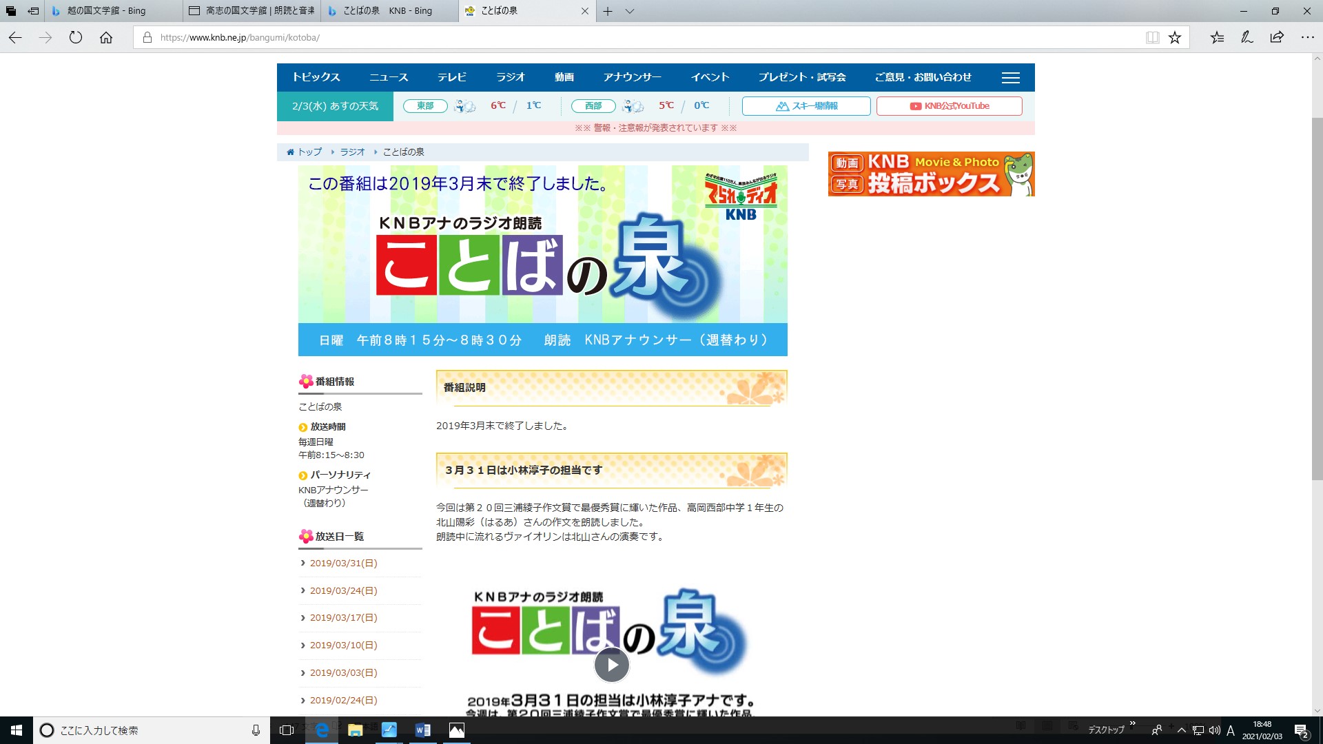Go to ラジオ breadcrumb link
The height and width of the screenshot is (744, 1323).
(352, 152)
